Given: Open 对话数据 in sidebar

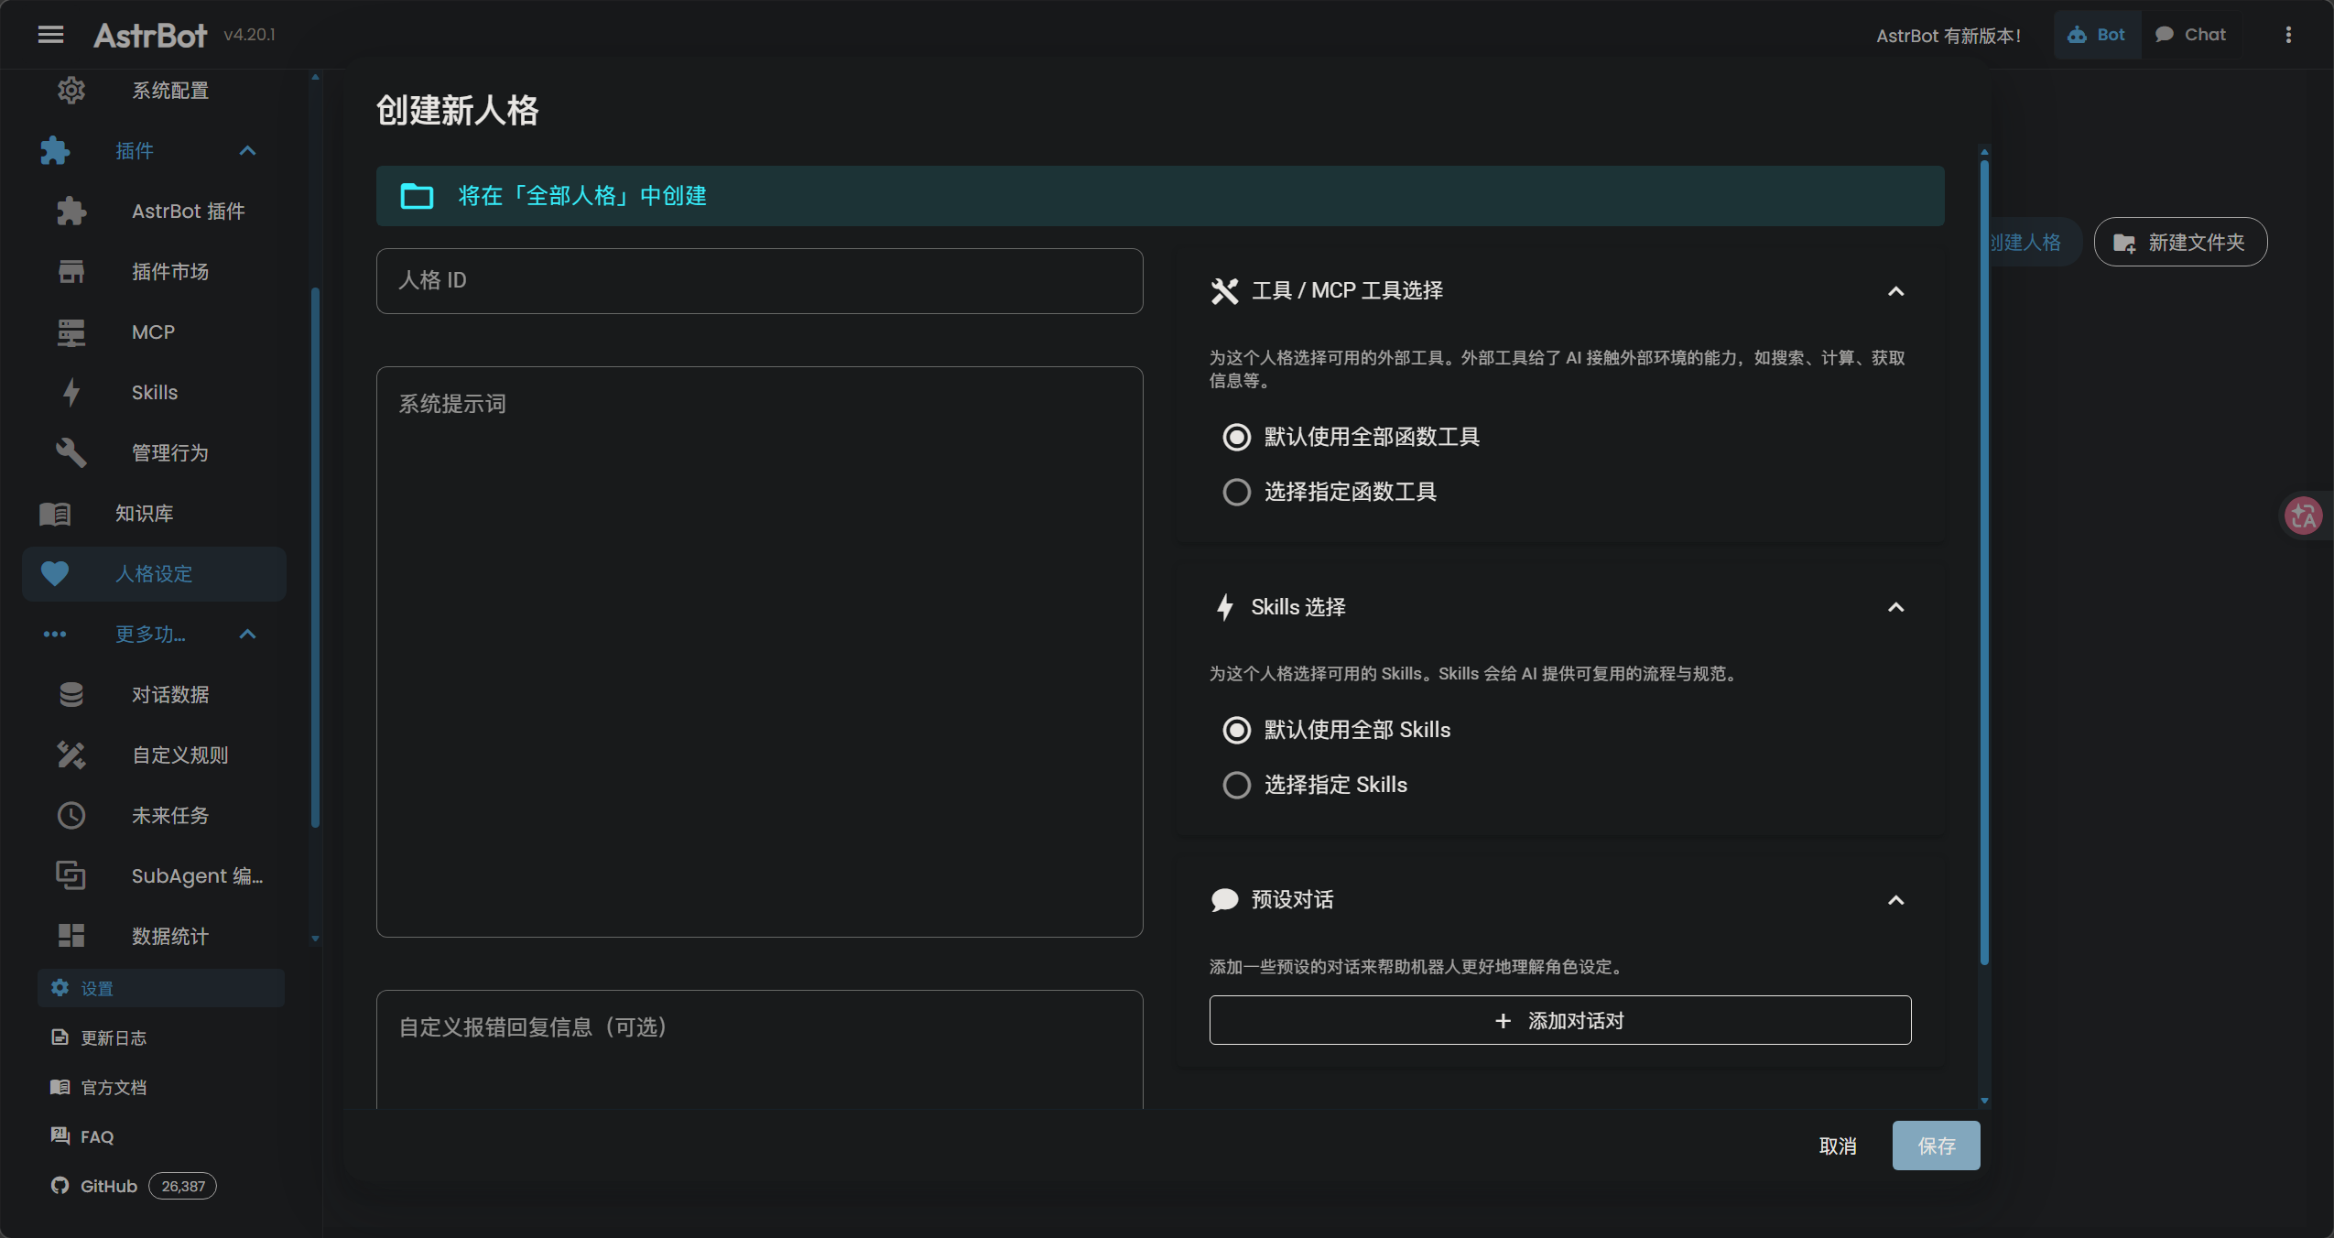Looking at the screenshot, I should point(169,695).
